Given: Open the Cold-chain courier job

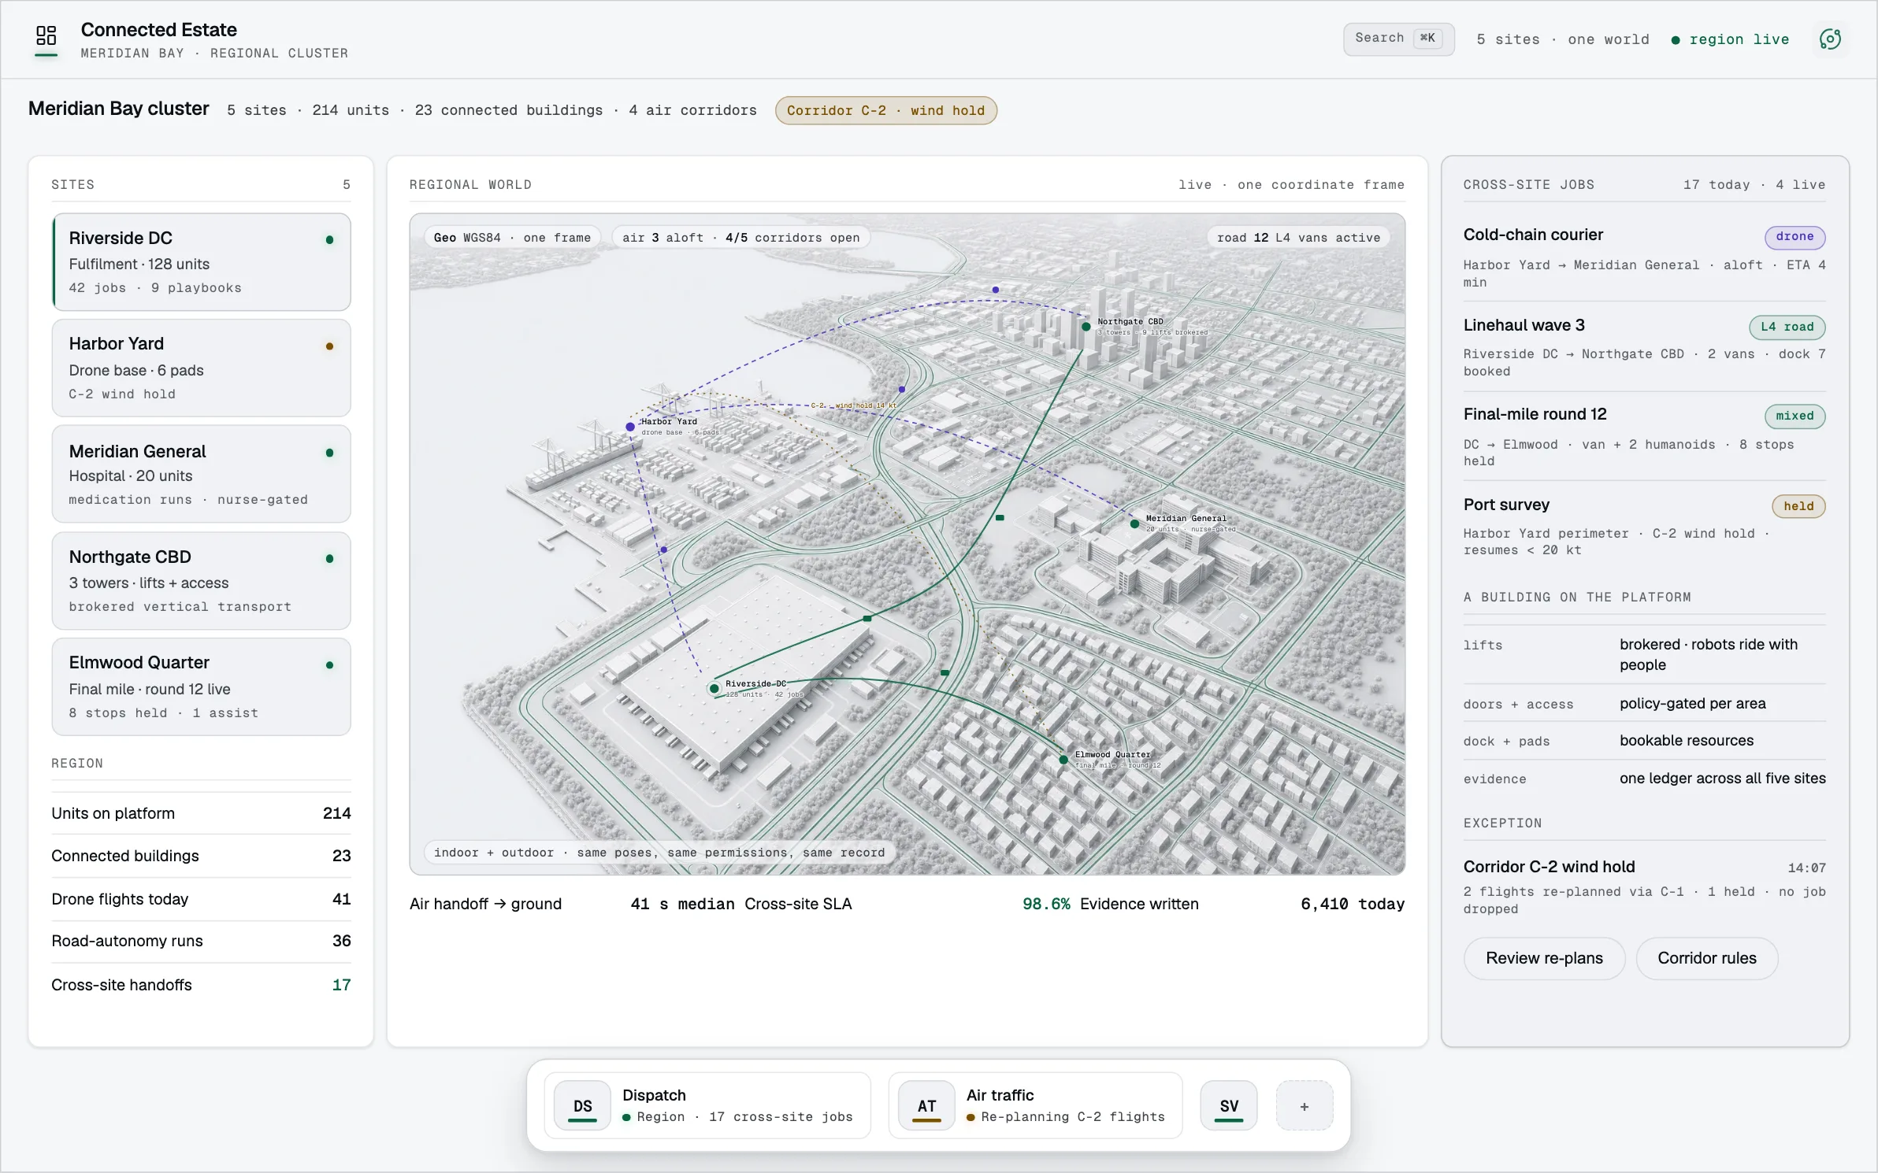Looking at the screenshot, I should [1645, 257].
